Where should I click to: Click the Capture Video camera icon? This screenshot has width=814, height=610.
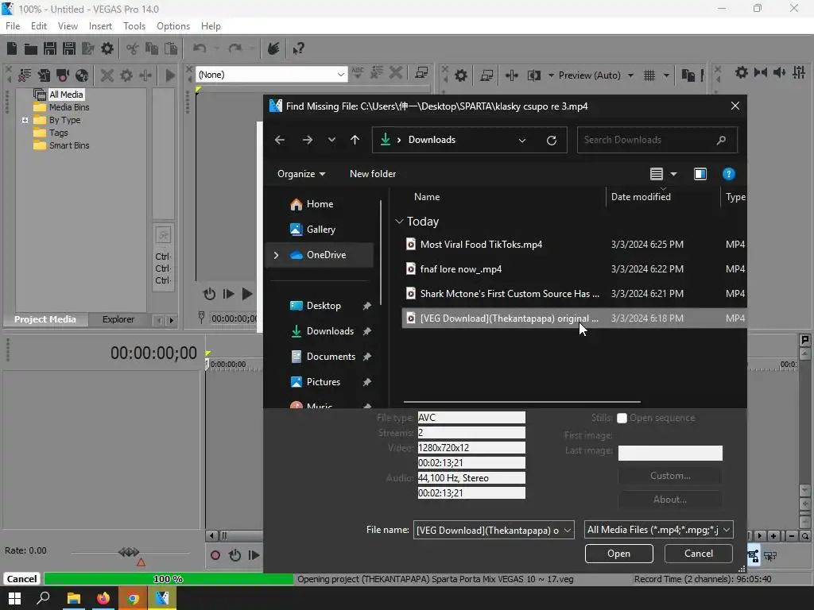pyautogui.click(x=63, y=75)
